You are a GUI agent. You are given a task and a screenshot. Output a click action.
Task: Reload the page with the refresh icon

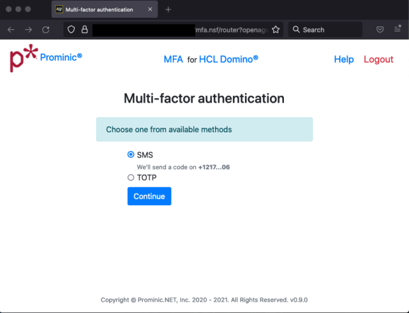coord(46,30)
